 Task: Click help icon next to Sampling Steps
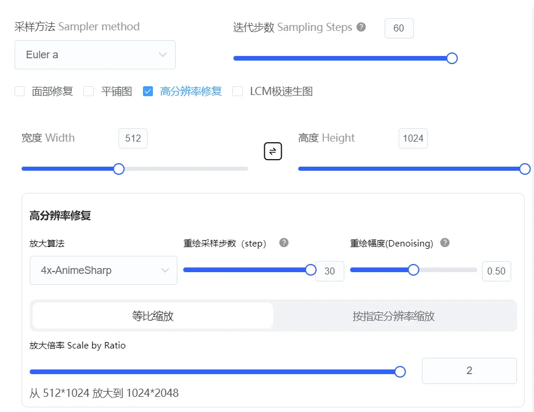coord(361,27)
